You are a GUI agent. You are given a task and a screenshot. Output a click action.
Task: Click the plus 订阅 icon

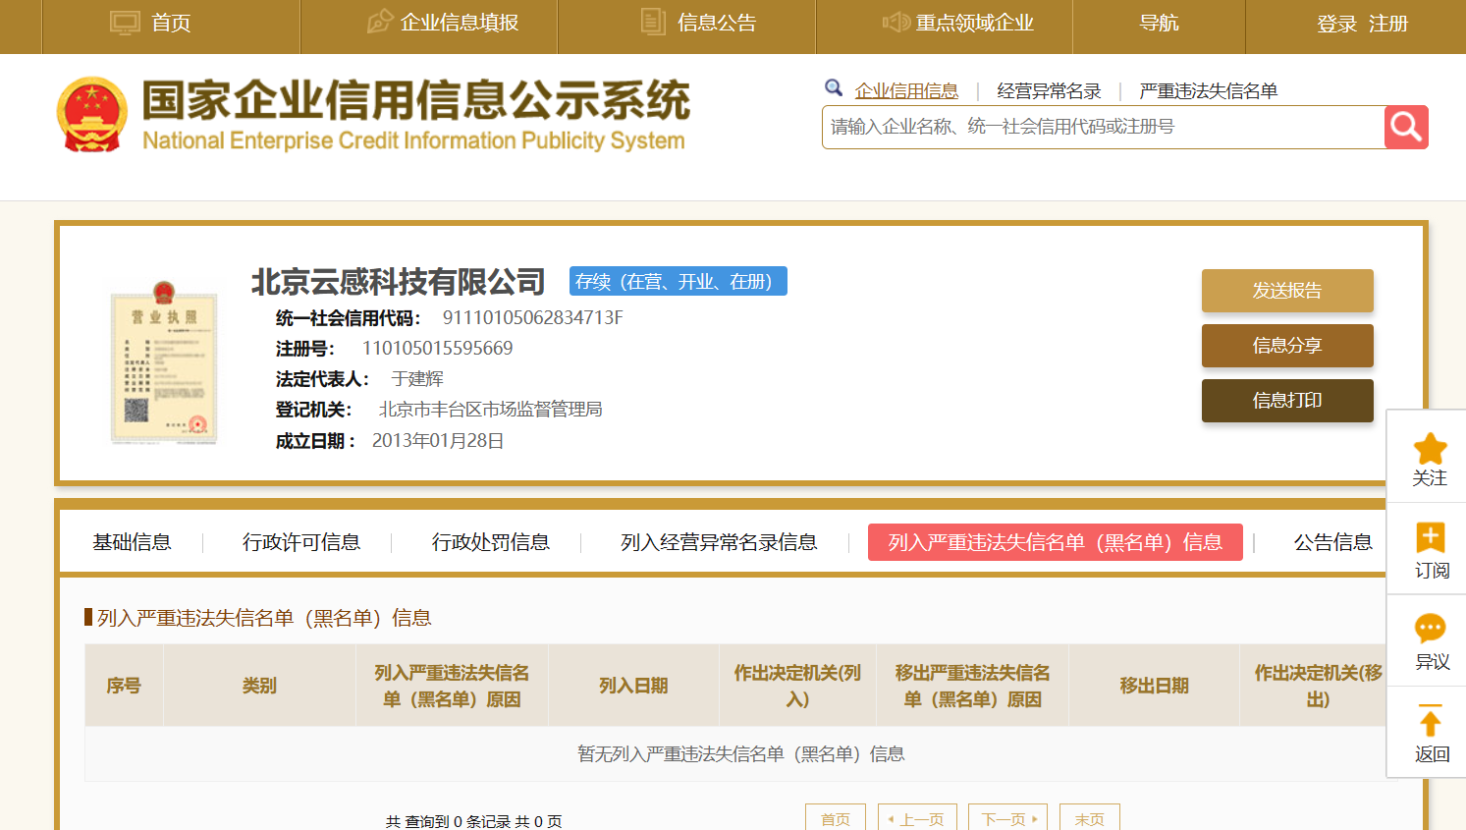(x=1430, y=538)
